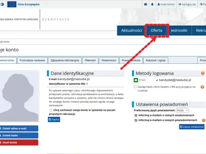Click the 'Ustawienia powiadomień' heading
Image resolution: width=206 pixels, height=154 pixels.
pos(162,104)
